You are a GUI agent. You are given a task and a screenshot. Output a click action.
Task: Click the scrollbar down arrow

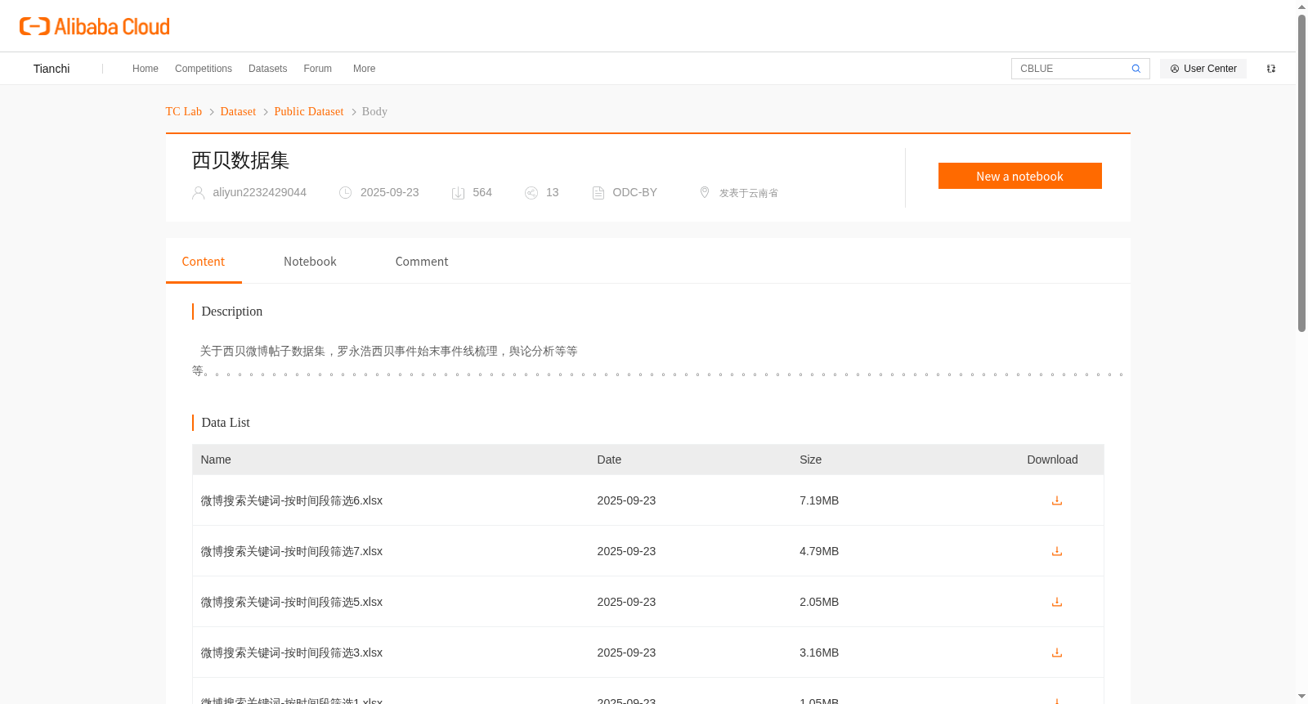tap(1302, 697)
